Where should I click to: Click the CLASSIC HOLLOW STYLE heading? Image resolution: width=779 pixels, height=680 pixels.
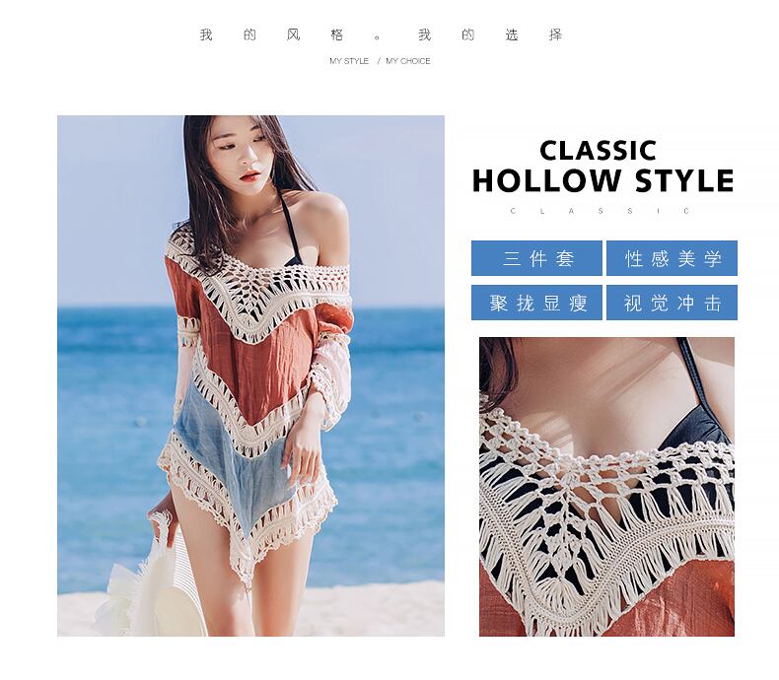(602, 166)
